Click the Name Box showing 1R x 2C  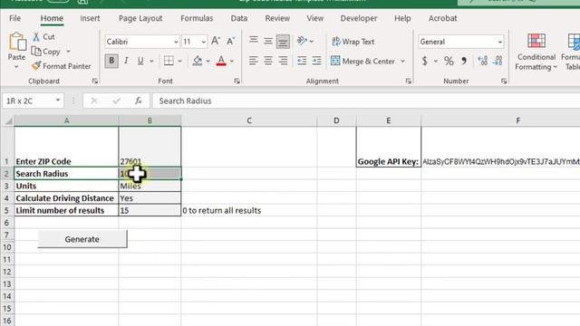click(x=28, y=101)
